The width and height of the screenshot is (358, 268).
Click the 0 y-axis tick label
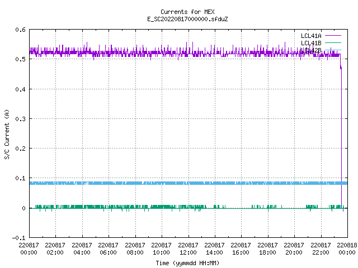pyautogui.click(x=23, y=208)
